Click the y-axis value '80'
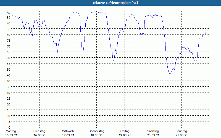The width and height of the screenshot is (221, 138). click(x=9, y=35)
